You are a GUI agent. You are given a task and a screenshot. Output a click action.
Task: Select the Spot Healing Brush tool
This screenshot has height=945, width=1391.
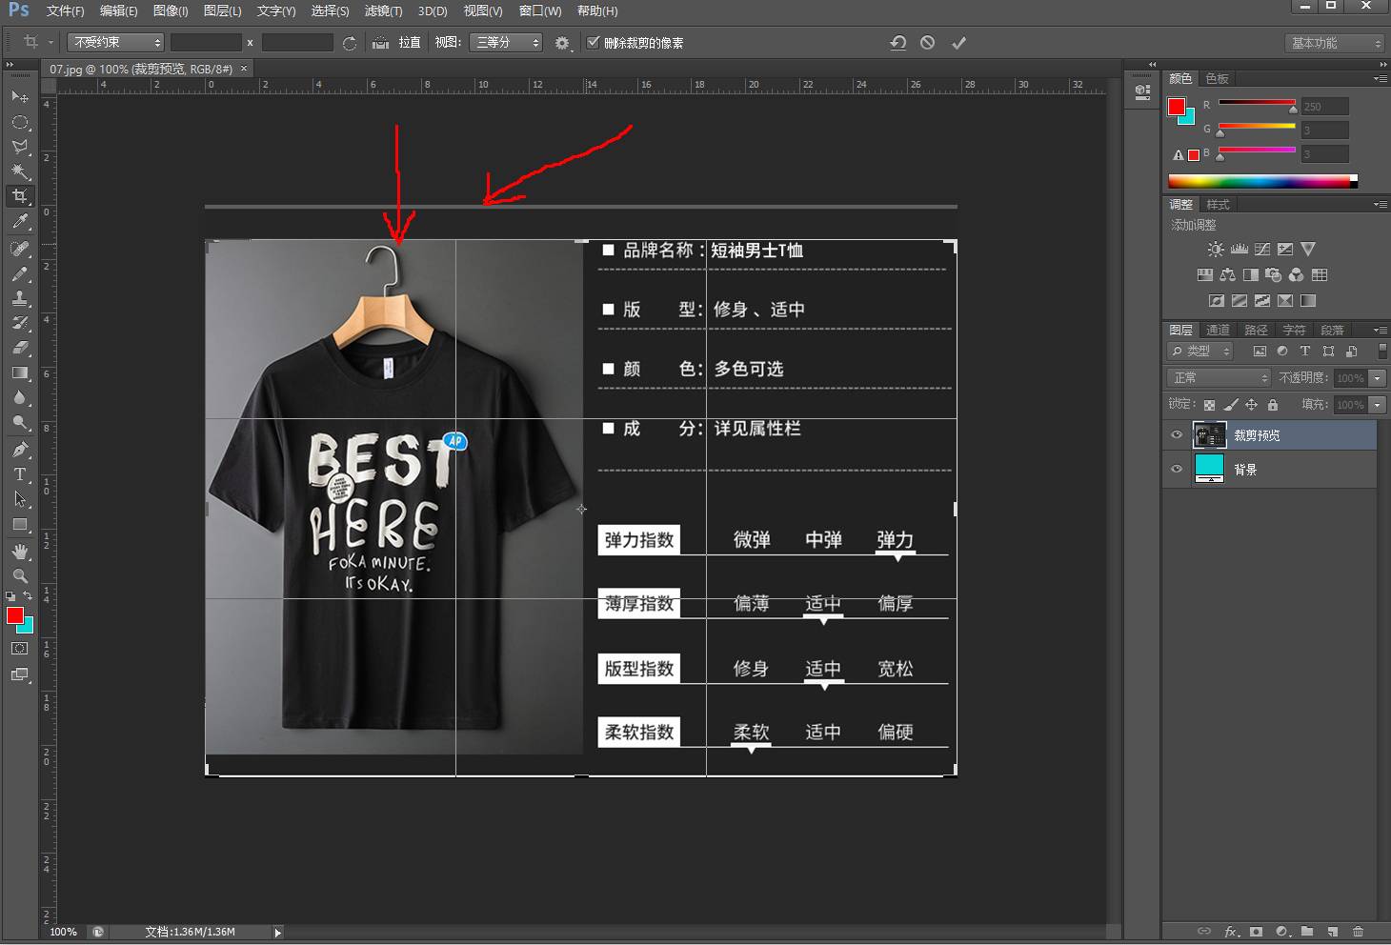click(x=19, y=249)
